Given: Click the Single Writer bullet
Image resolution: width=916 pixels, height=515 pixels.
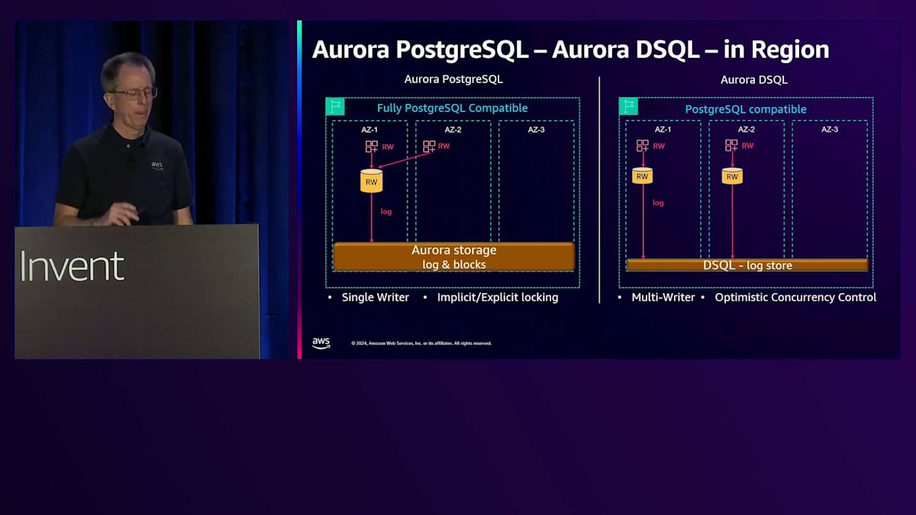Looking at the screenshot, I should 376,298.
